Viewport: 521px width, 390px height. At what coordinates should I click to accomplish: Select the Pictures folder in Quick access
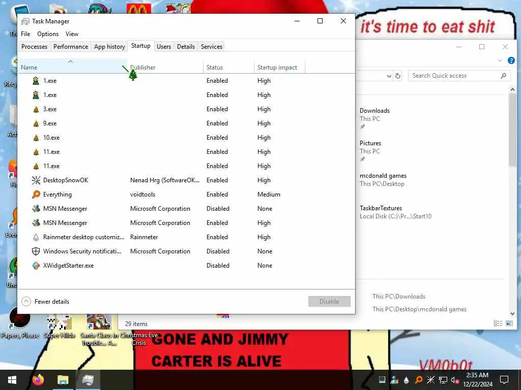[x=370, y=143]
